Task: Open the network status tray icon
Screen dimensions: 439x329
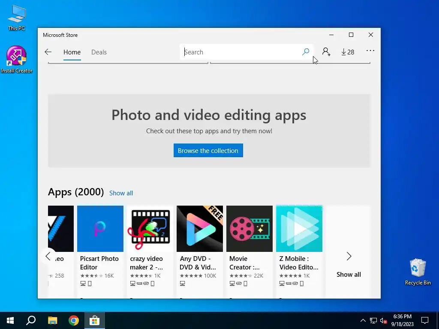Action: (373, 320)
